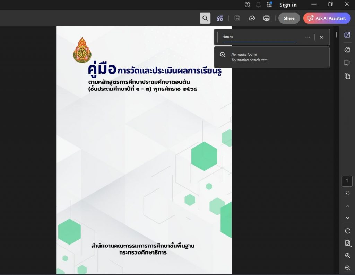Open the Comments panel in the sidebar

click(347, 50)
